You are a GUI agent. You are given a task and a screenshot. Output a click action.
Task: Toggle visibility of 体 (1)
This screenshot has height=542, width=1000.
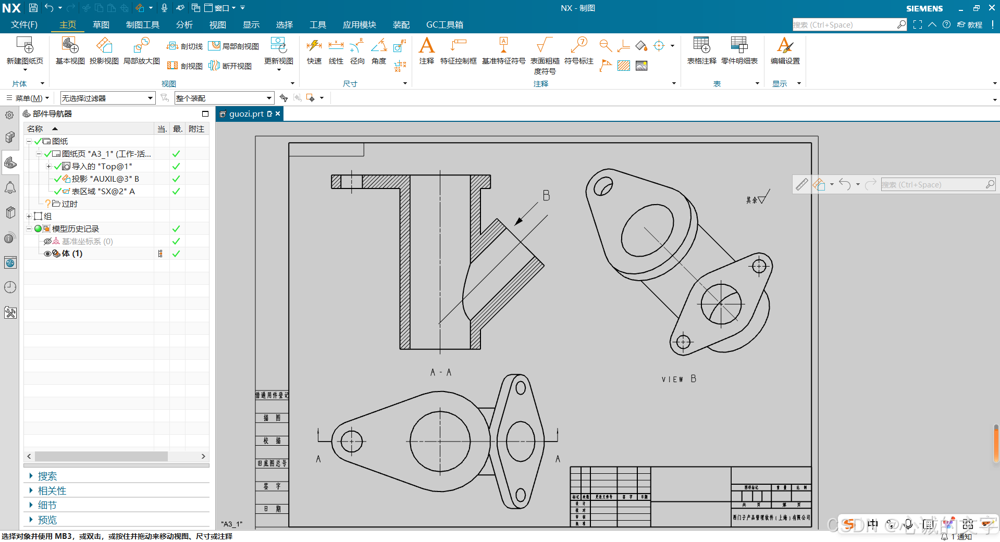(47, 254)
